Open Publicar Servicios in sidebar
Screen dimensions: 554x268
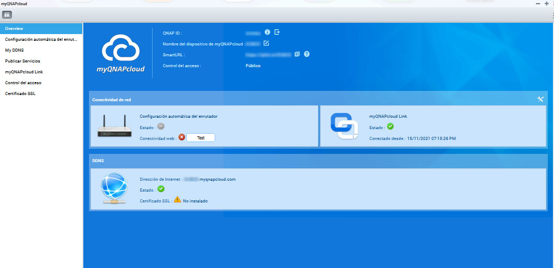tap(23, 61)
